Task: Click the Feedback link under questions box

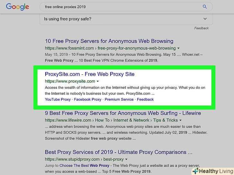Action: pyautogui.click(x=201, y=28)
